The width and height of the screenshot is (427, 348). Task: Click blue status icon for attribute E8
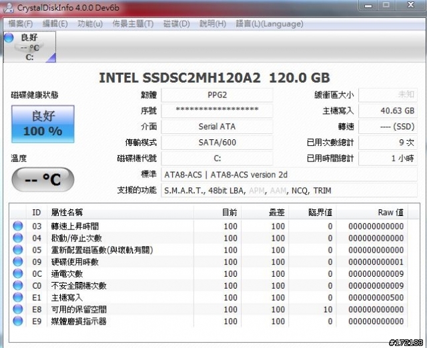tap(18, 309)
